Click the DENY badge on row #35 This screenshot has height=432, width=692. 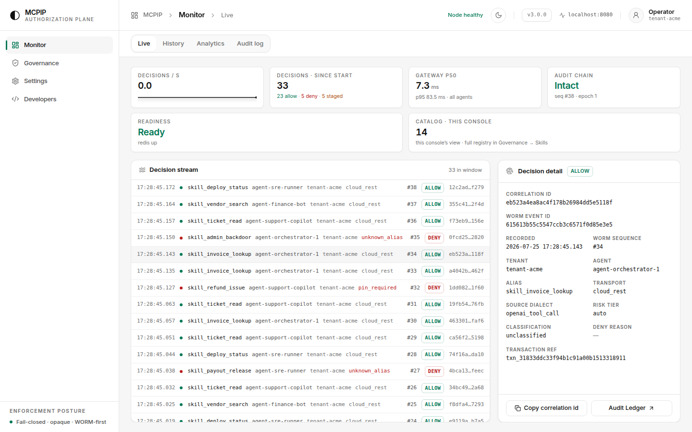click(434, 238)
